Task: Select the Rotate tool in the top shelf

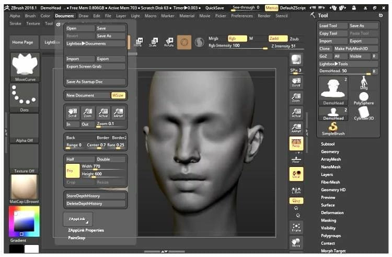Action: click(x=169, y=42)
